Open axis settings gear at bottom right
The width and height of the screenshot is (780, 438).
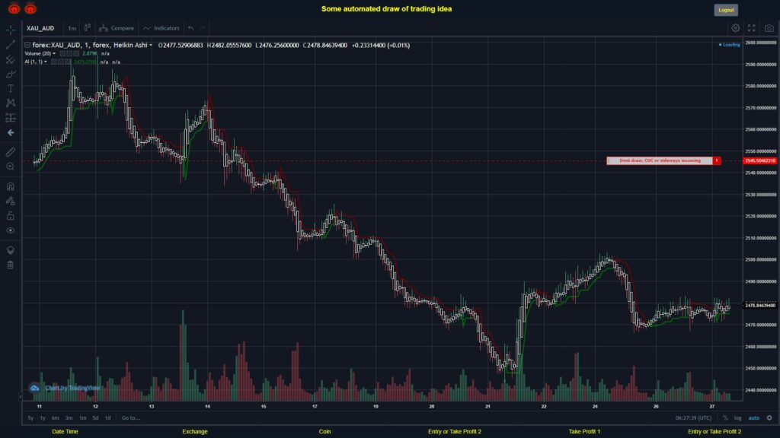point(769,417)
